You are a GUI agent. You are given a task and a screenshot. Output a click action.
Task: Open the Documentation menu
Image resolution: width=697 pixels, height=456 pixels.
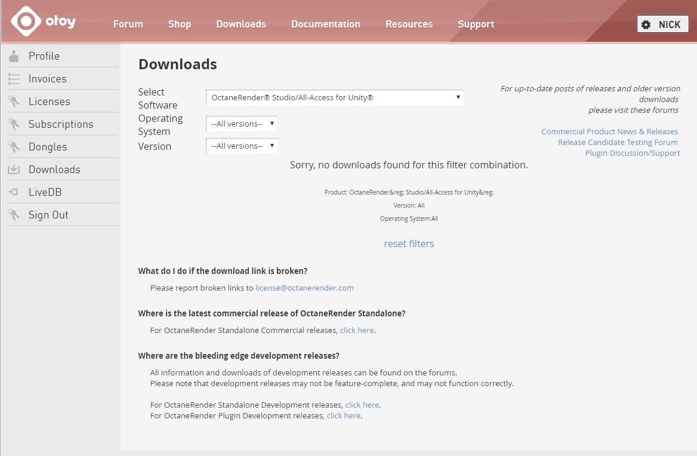coord(326,24)
